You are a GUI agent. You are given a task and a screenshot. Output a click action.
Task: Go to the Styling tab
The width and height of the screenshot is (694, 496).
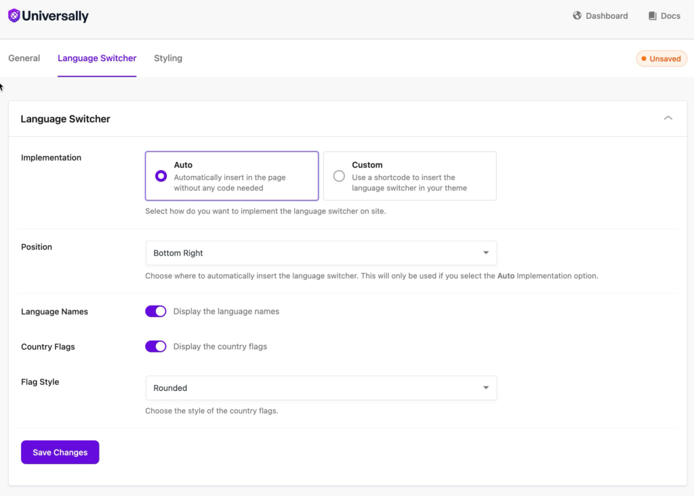168,58
